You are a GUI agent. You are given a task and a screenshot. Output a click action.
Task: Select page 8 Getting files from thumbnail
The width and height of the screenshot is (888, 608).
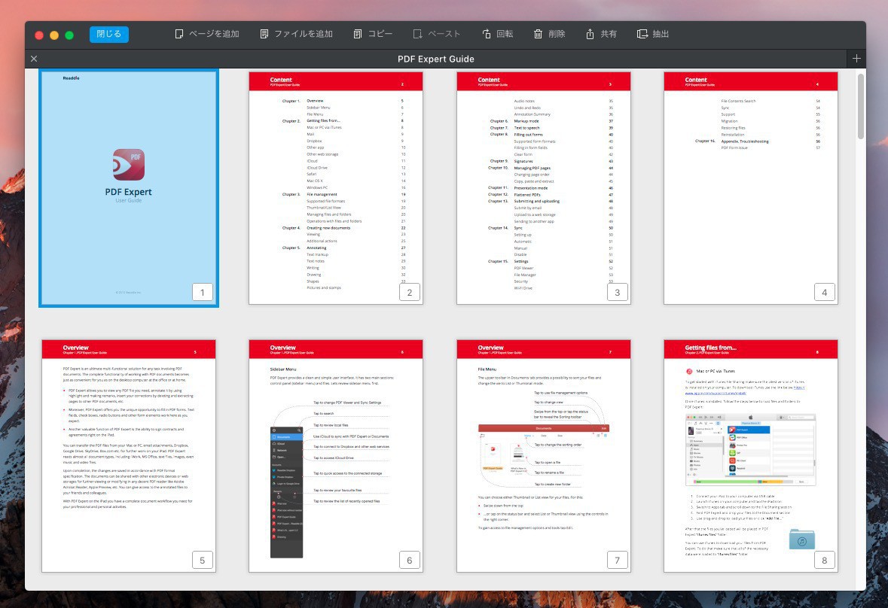pyautogui.click(x=751, y=456)
